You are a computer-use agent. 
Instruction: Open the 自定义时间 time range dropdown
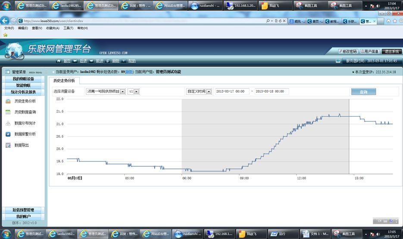pos(209,92)
